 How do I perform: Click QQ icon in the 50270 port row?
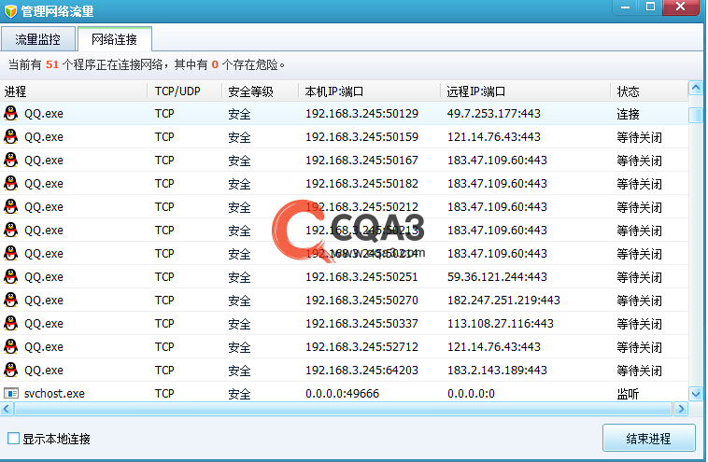coord(11,300)
